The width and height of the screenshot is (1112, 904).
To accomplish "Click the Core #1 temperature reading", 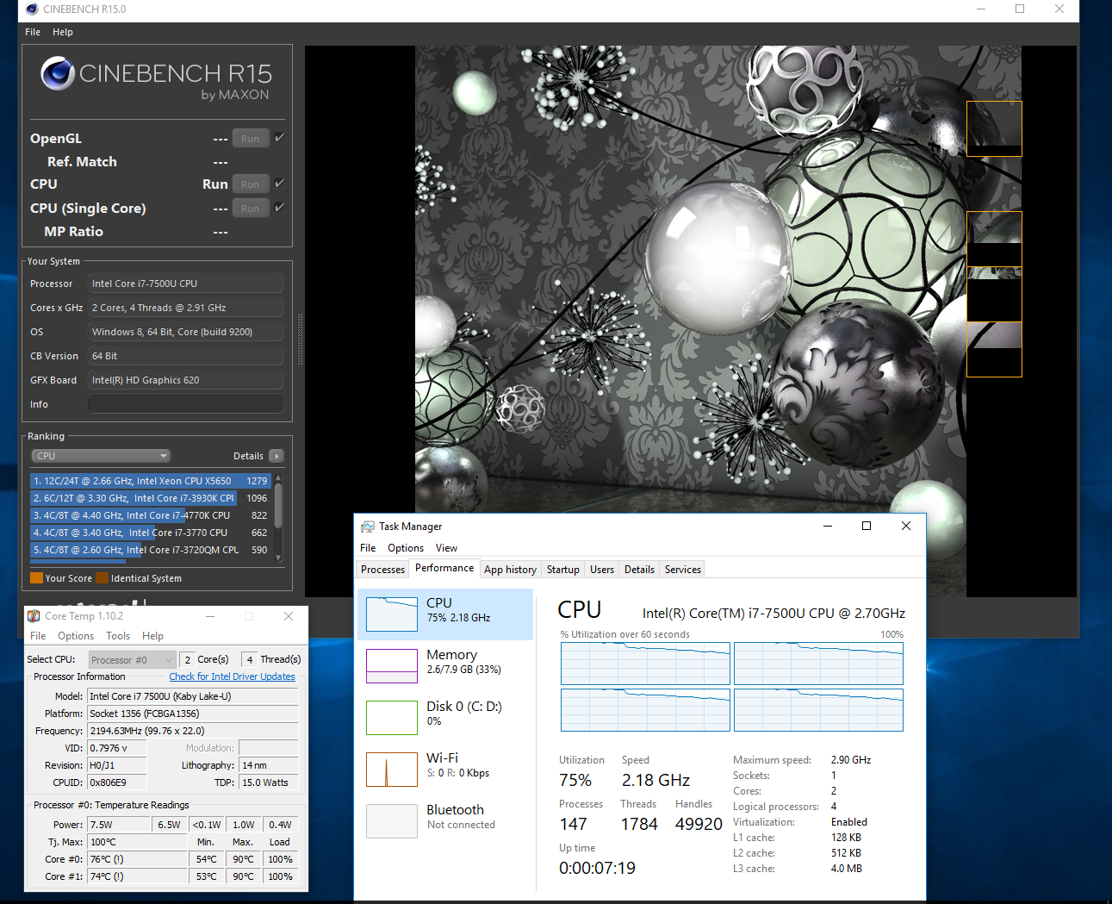I will [138, 876].
